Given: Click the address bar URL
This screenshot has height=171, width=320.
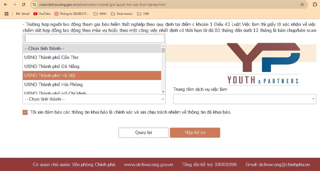Looking at the screenshot, I should [102, 4].
